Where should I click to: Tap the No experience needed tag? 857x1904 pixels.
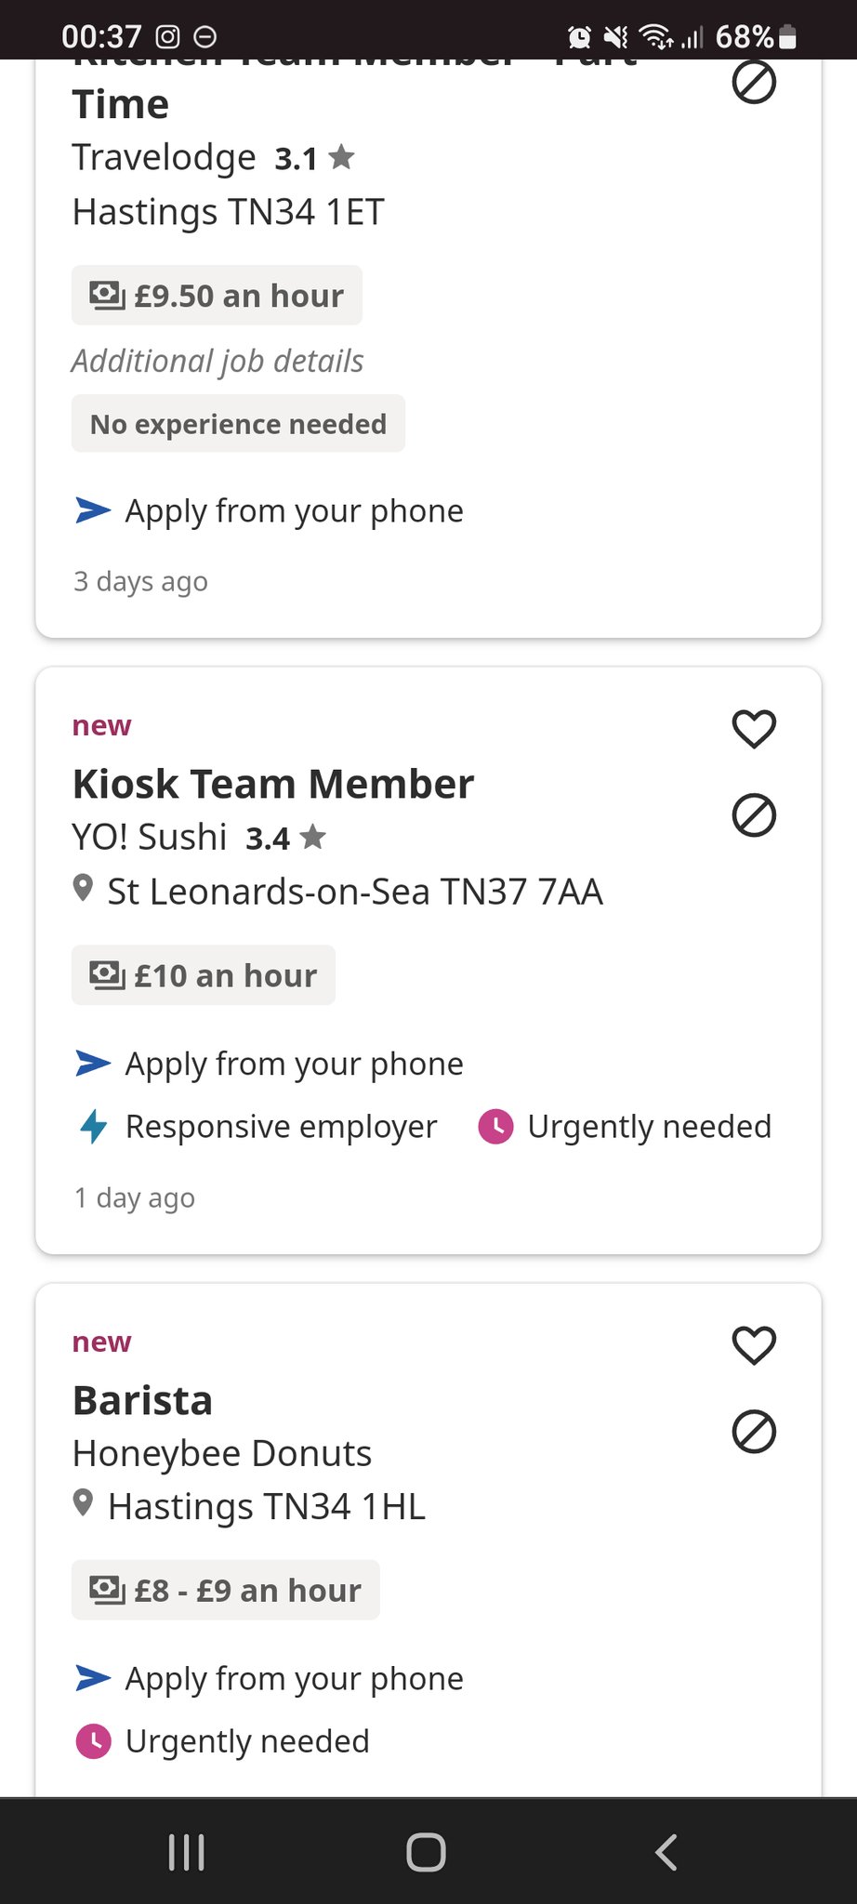238,424
